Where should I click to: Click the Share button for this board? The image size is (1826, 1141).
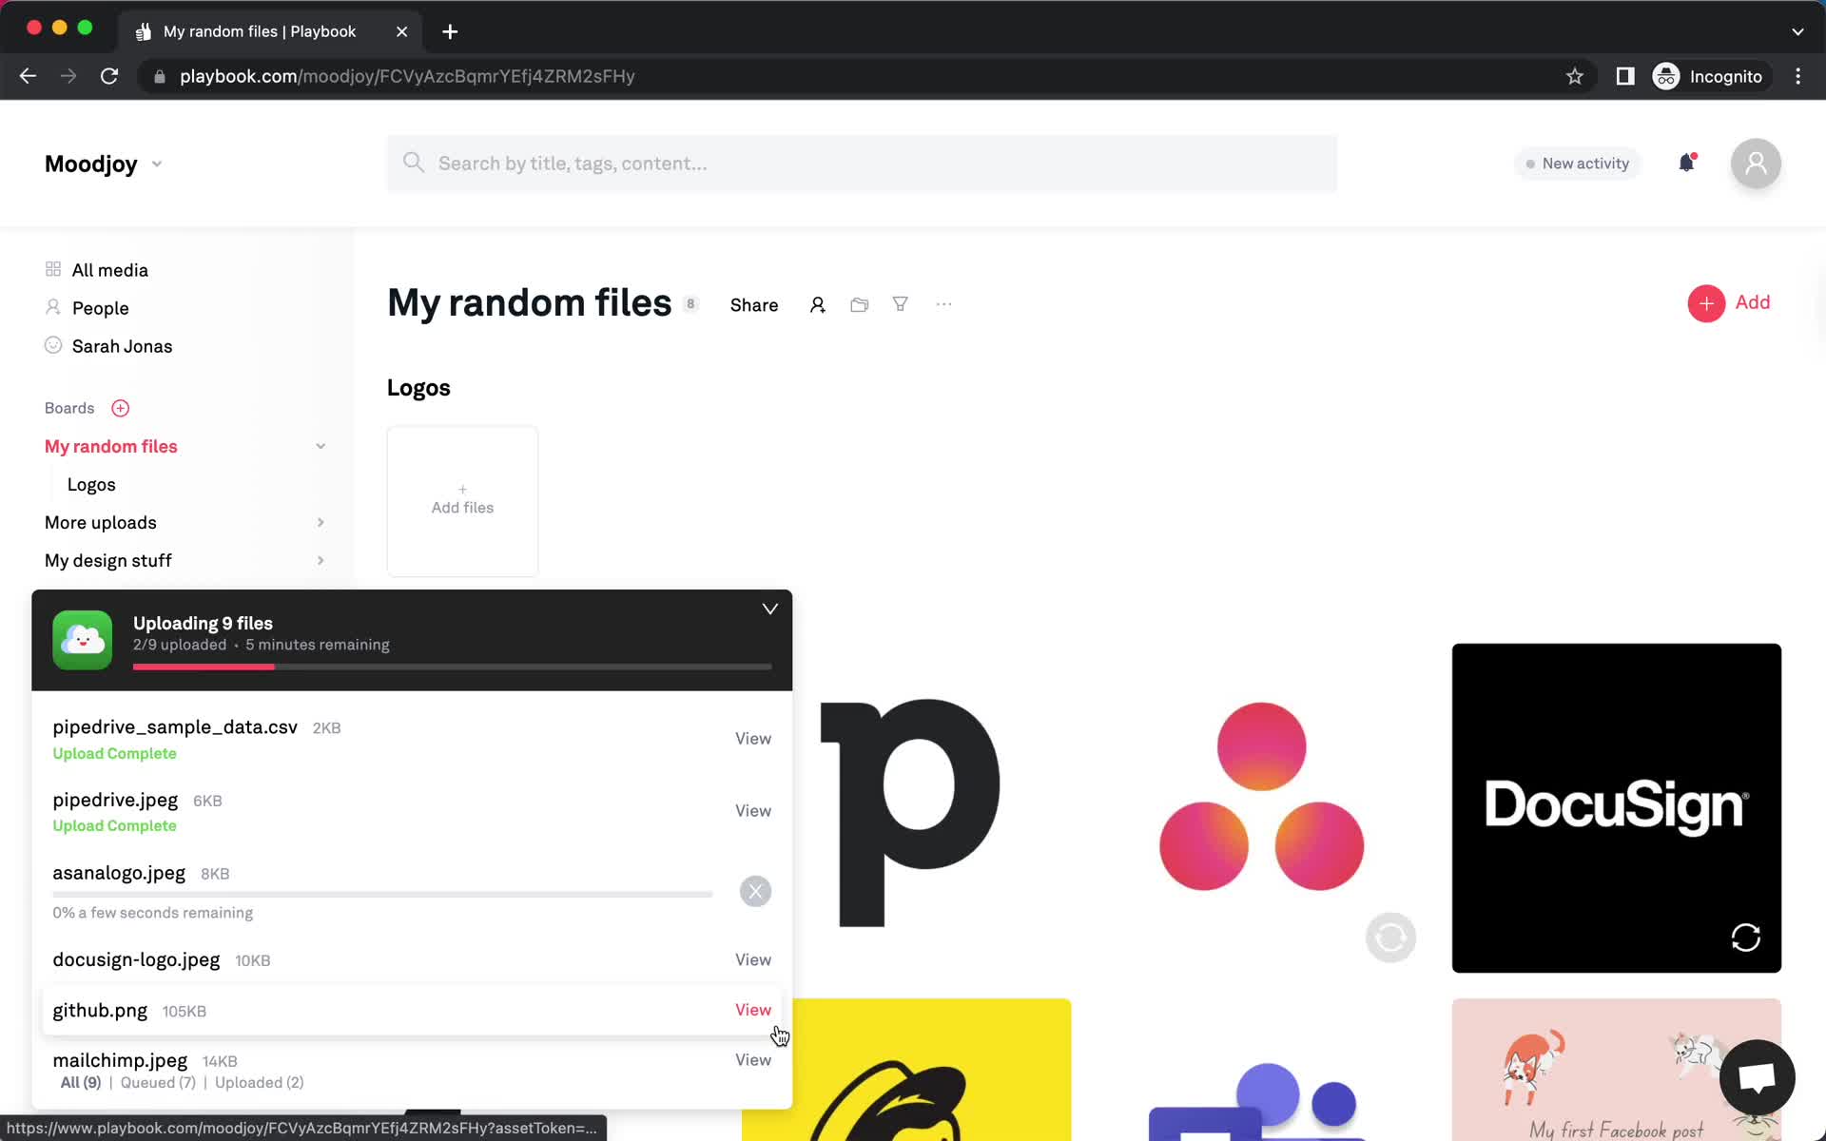pyautogui.click(x=753, y=303)
